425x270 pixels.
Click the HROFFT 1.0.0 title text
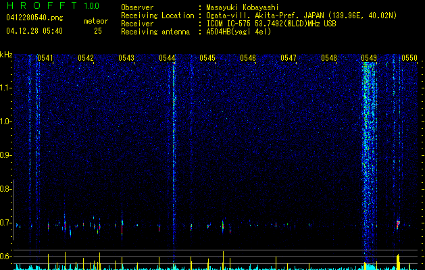[53, 5]
